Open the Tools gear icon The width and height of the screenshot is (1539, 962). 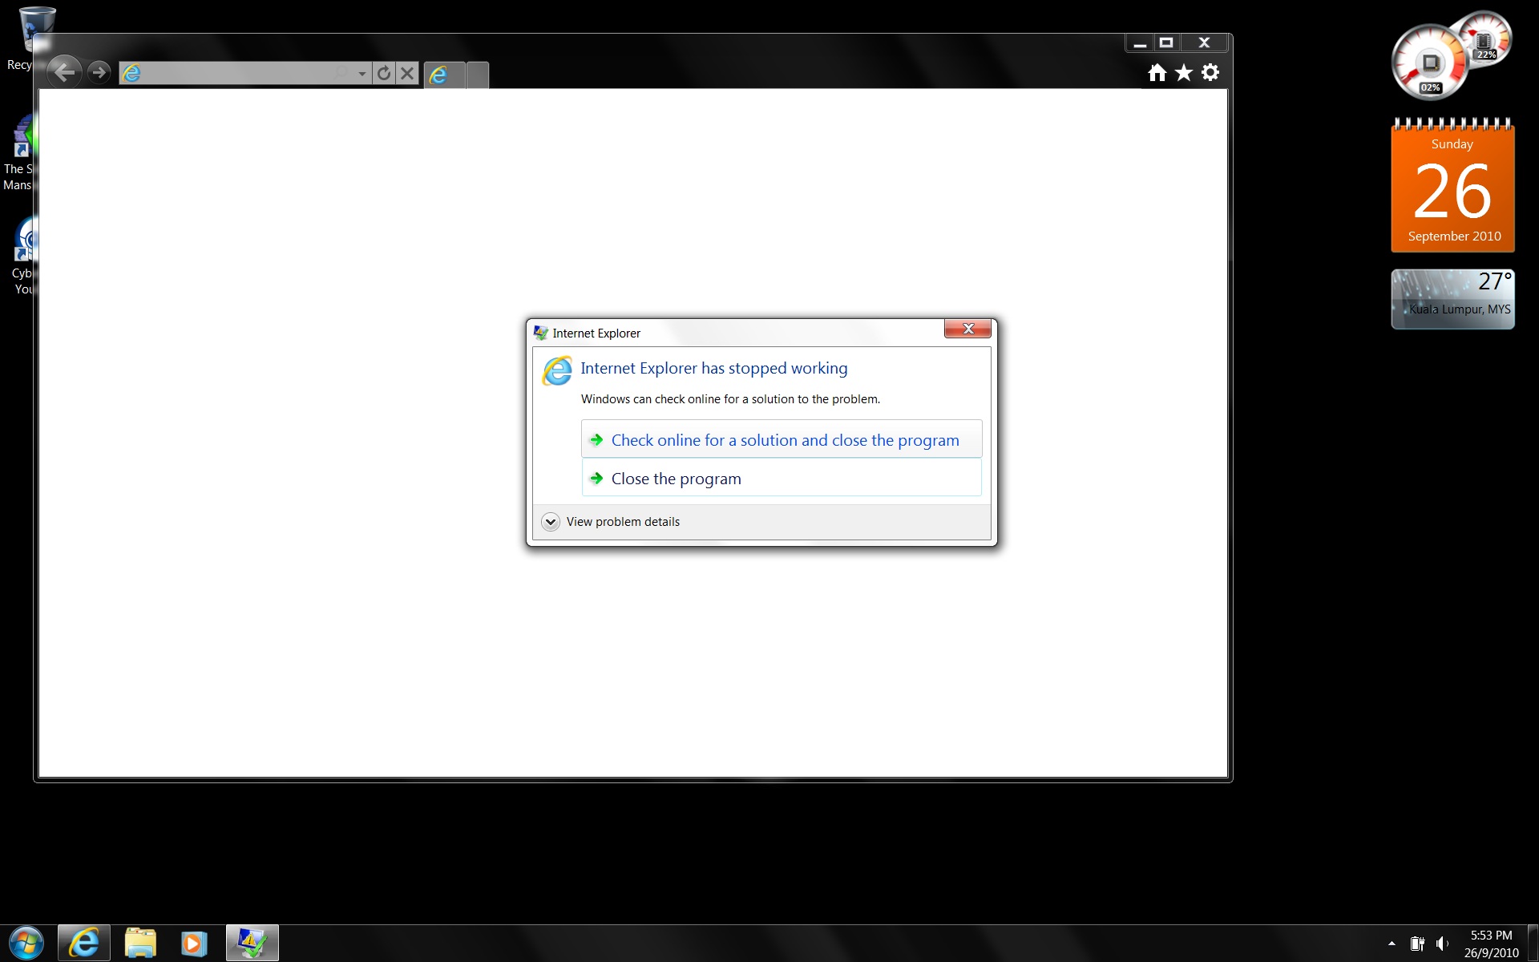[1210, 72]
